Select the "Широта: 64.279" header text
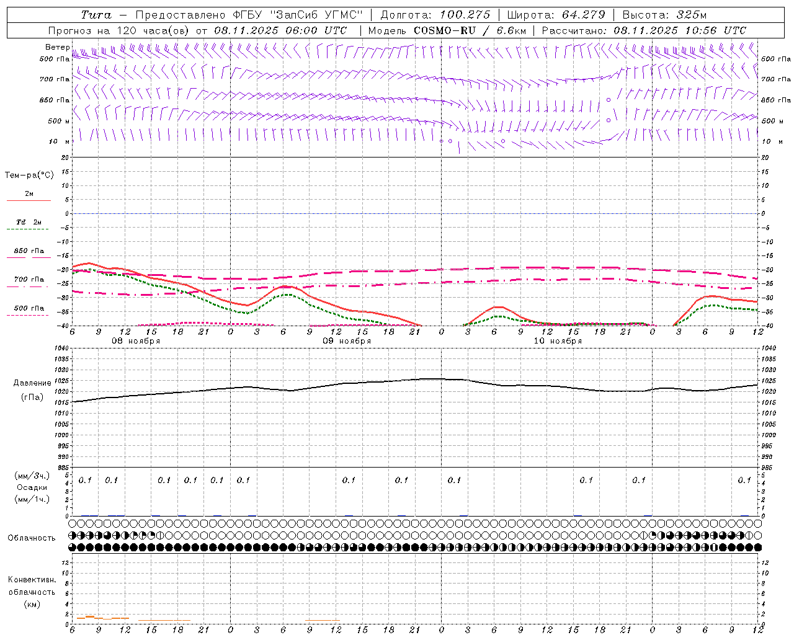Viewport: 794px width, 635px height. click(x=556, y=15)
